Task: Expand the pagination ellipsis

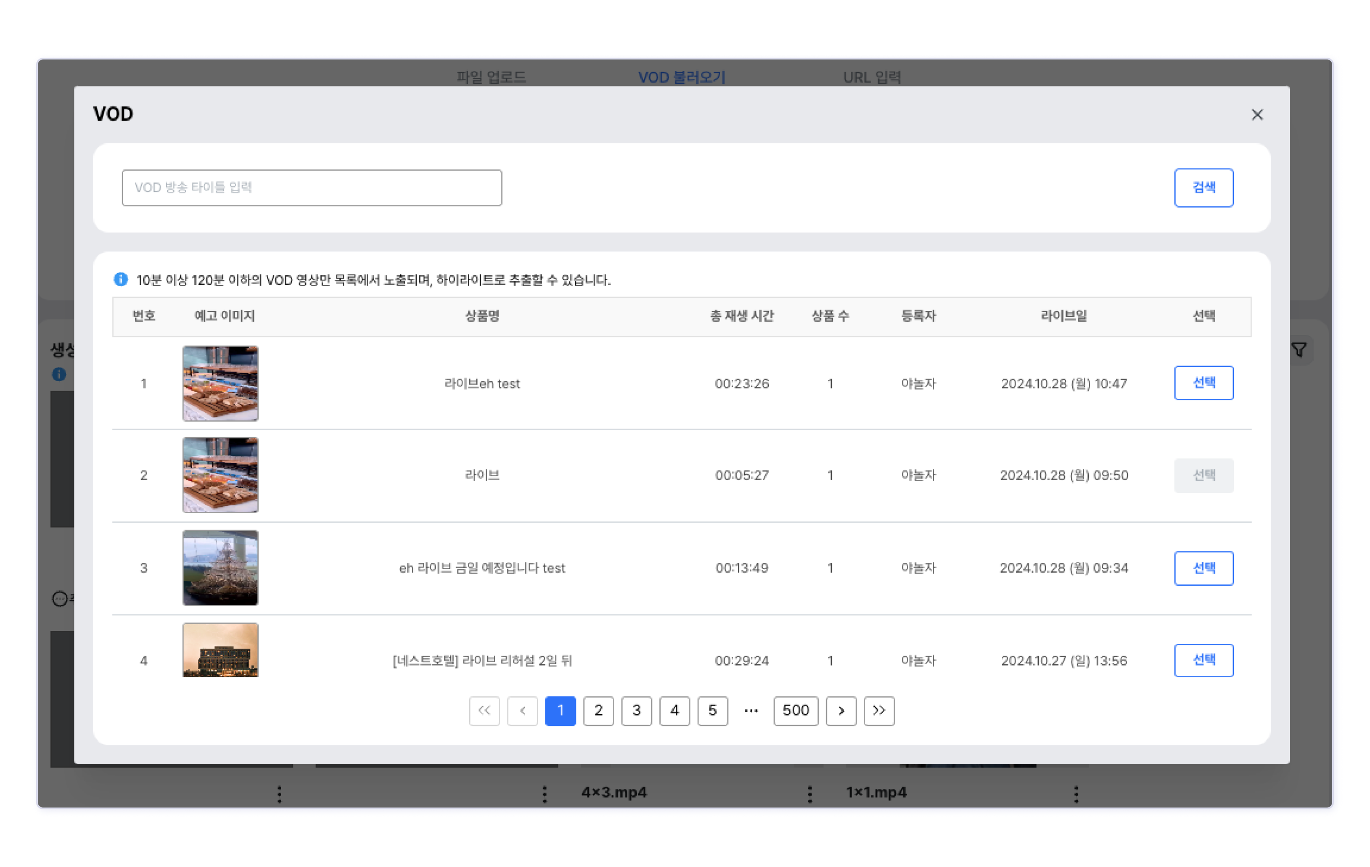Action: pyautogui.click(x=751, y=711)
